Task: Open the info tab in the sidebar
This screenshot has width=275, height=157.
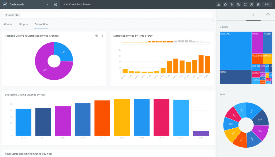Action: 268,15
